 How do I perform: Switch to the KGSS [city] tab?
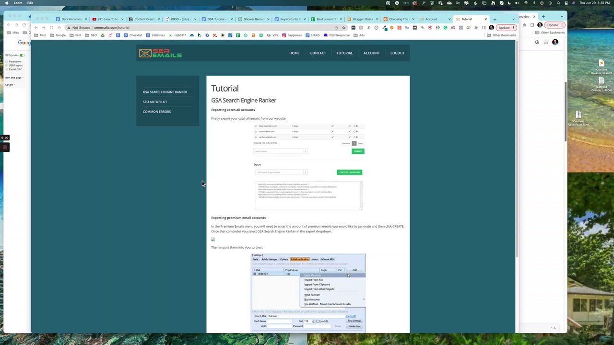tap(180, 19)
